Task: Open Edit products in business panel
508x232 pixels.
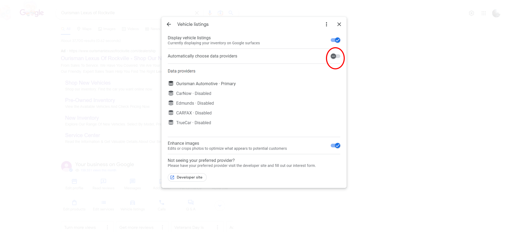Action: pyautogui.click(x=74, y=206)
